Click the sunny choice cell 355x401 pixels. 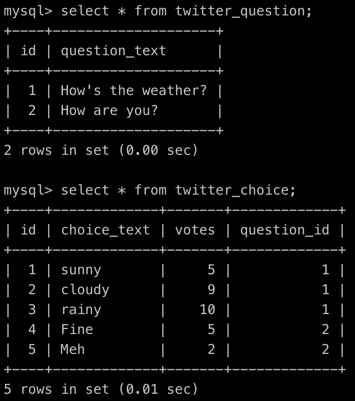[81, 270]
